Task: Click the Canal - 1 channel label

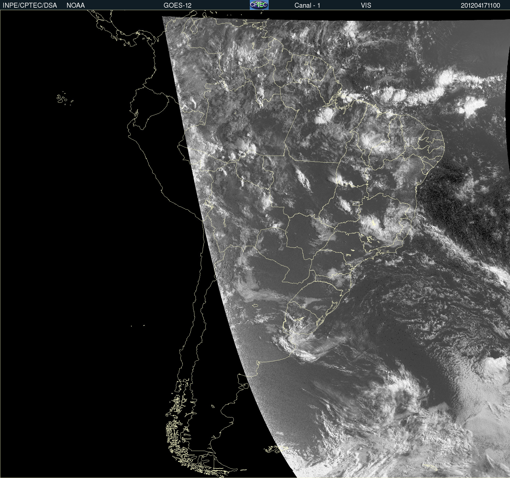Action: (307, 5)
